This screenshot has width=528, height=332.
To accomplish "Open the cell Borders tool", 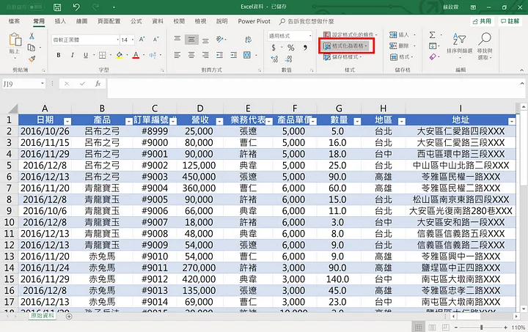I will tap(103, 55).
